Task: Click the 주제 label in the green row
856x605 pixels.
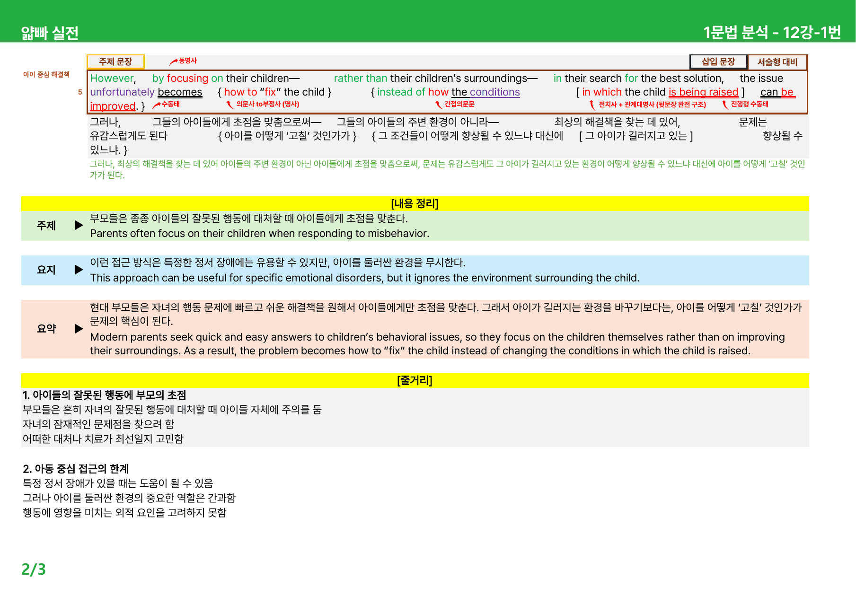Action: [x=46, y=226]
